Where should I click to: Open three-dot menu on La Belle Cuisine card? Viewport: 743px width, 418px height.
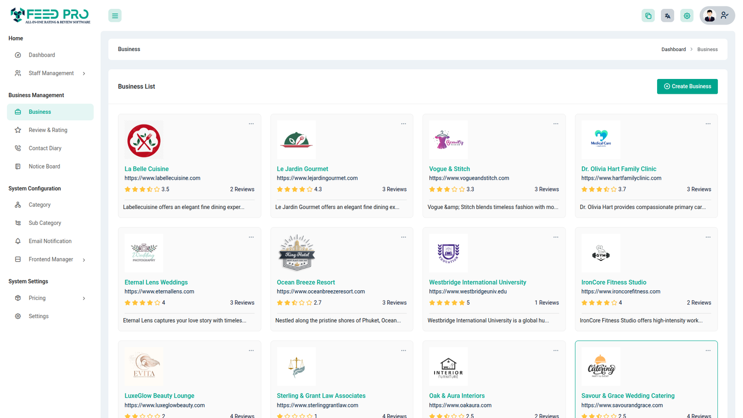coord(251,124)
